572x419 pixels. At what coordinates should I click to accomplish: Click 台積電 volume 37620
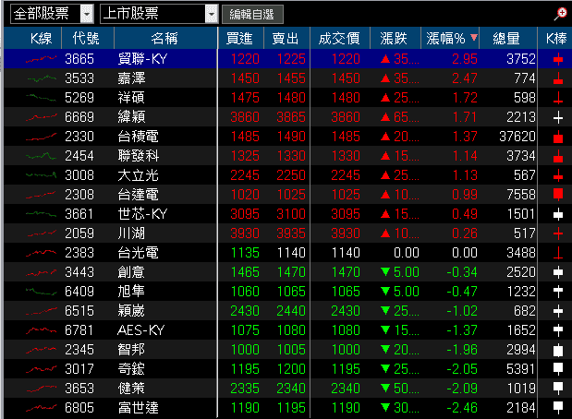click(x=517, y=137)
